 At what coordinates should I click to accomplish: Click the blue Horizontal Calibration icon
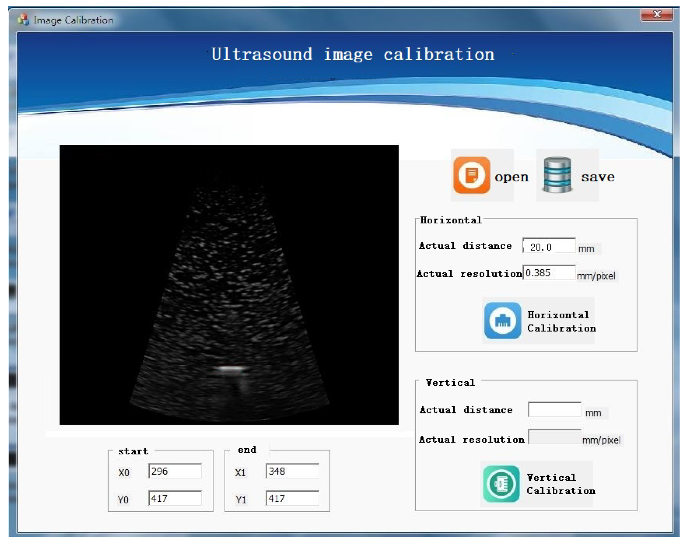click(x=502, y=320)
